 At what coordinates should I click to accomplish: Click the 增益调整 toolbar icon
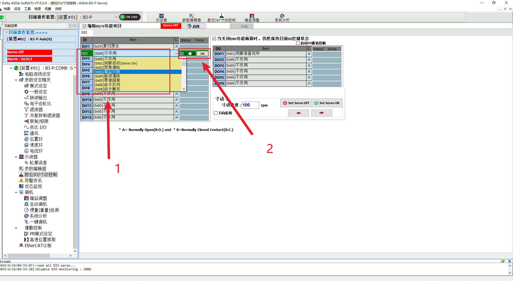point(252,18)
